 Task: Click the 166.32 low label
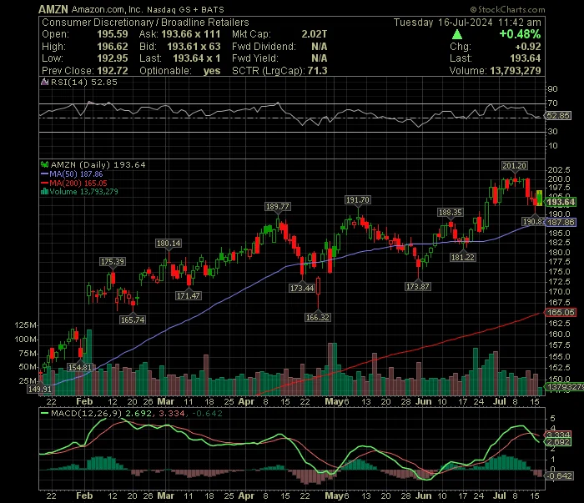coord(317,317)
